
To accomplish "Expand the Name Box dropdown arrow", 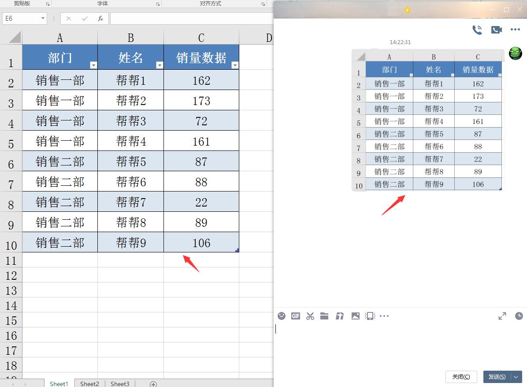I will tap(43, 18).
